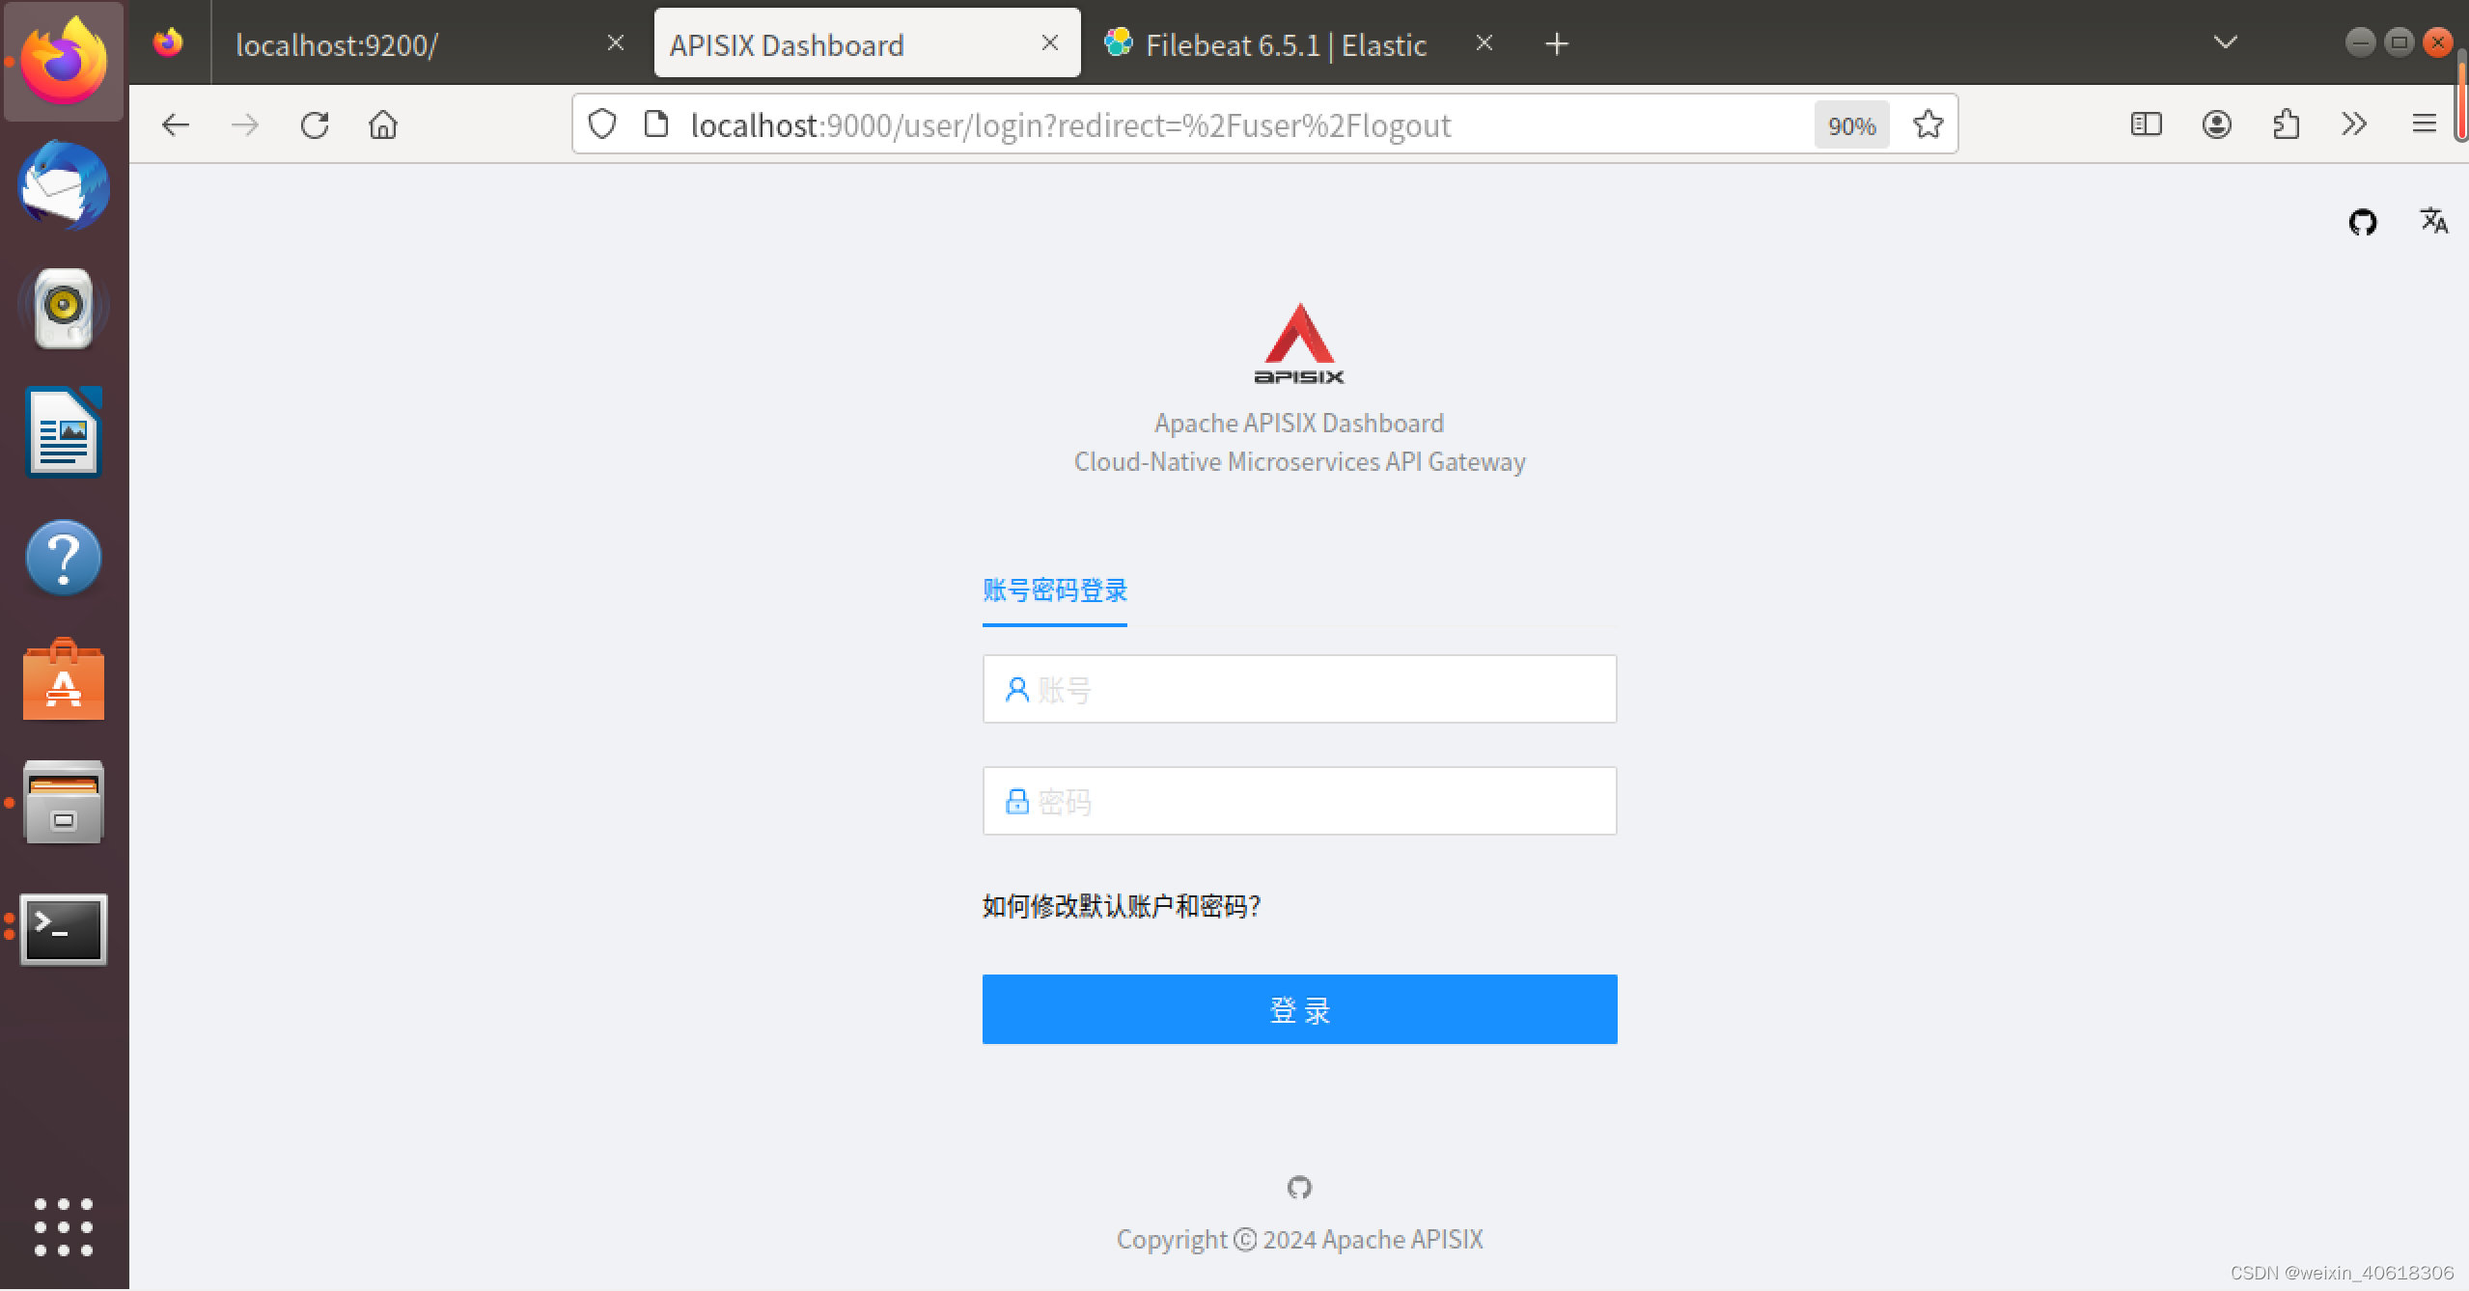Click the 账号 username input field

1298,689
